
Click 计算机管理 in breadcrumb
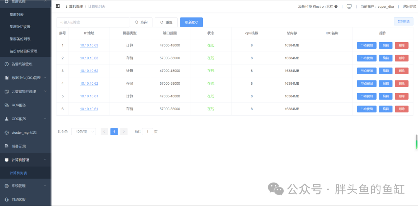point(74,7)
